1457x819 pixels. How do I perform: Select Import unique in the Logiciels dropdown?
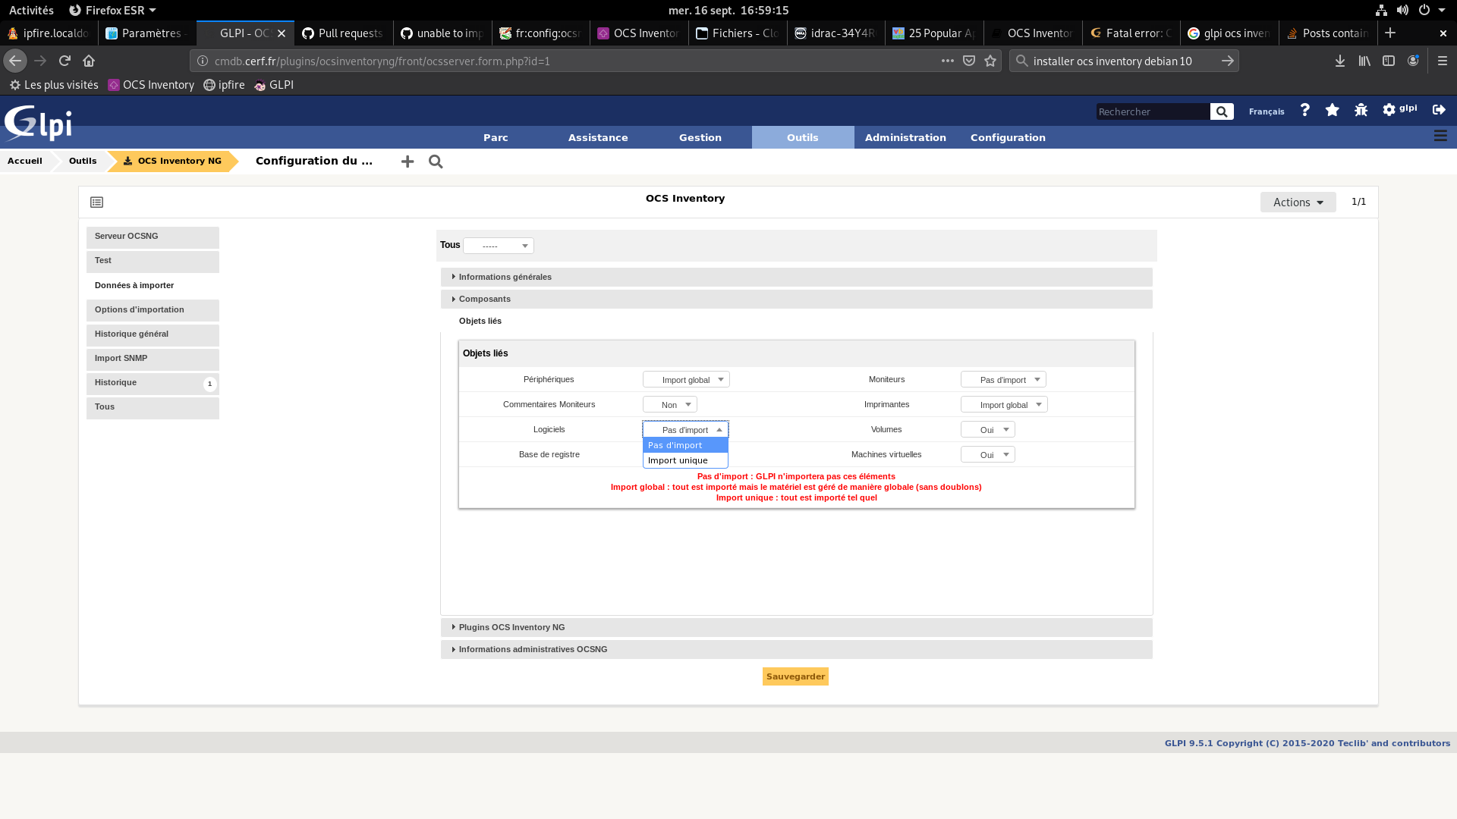tap(679, 460)
